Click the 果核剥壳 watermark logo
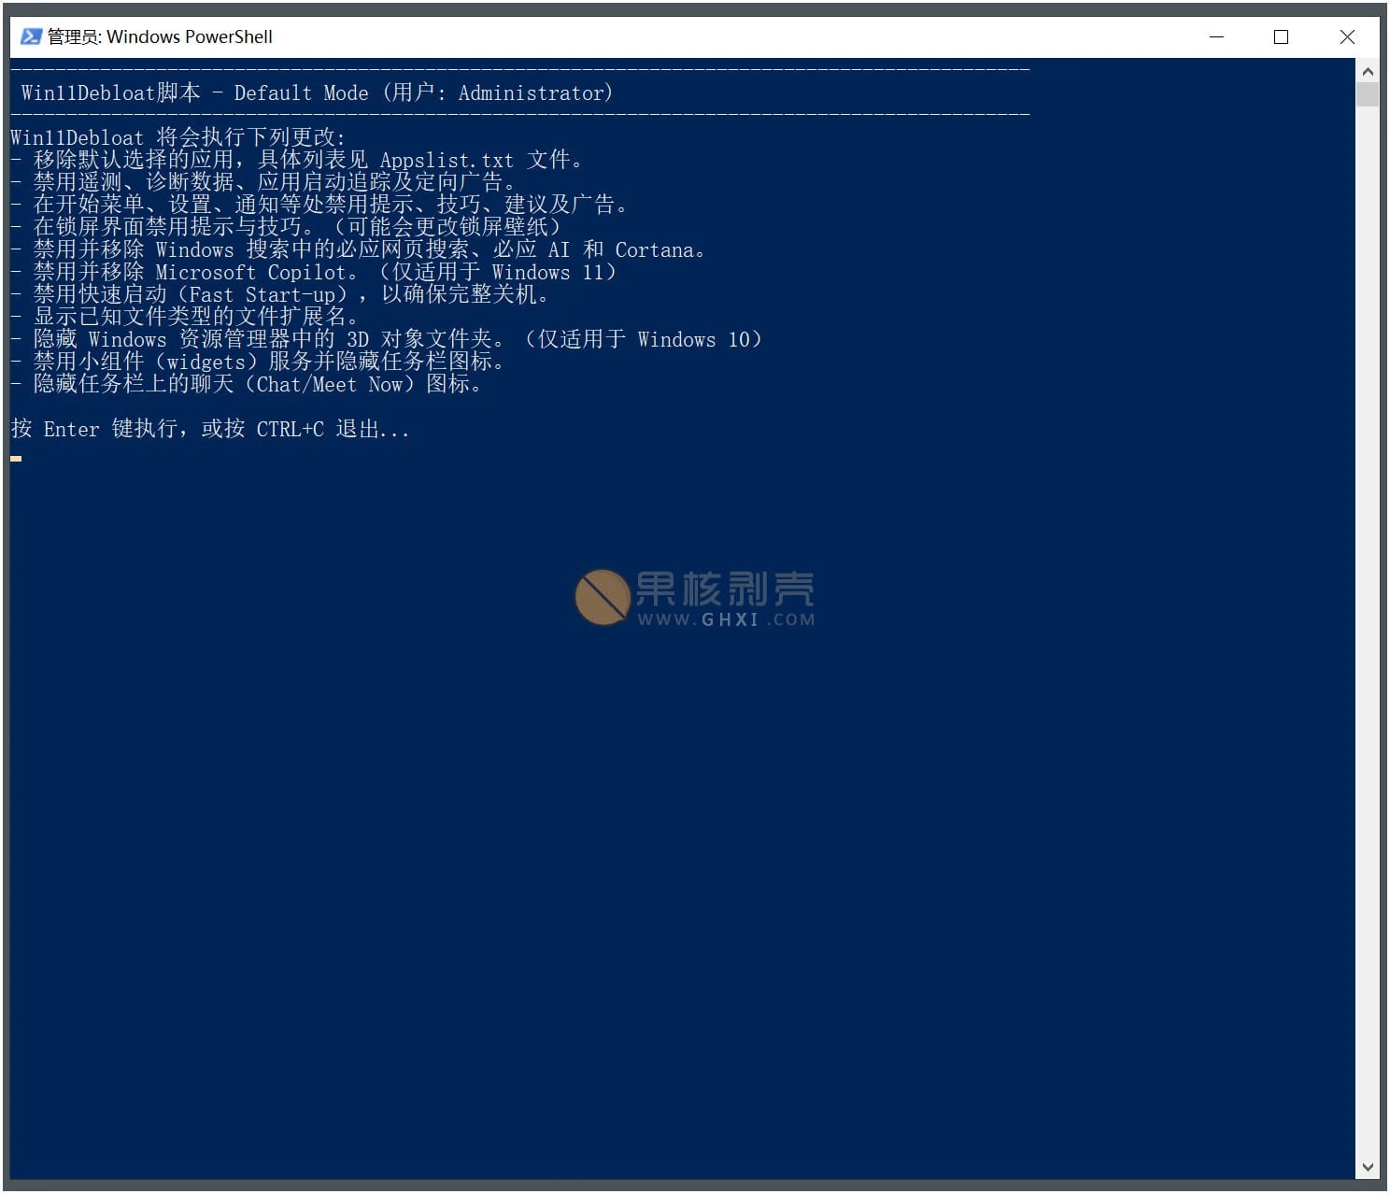The height and width of the screenshot is (1194, 1390). [603, 596]
